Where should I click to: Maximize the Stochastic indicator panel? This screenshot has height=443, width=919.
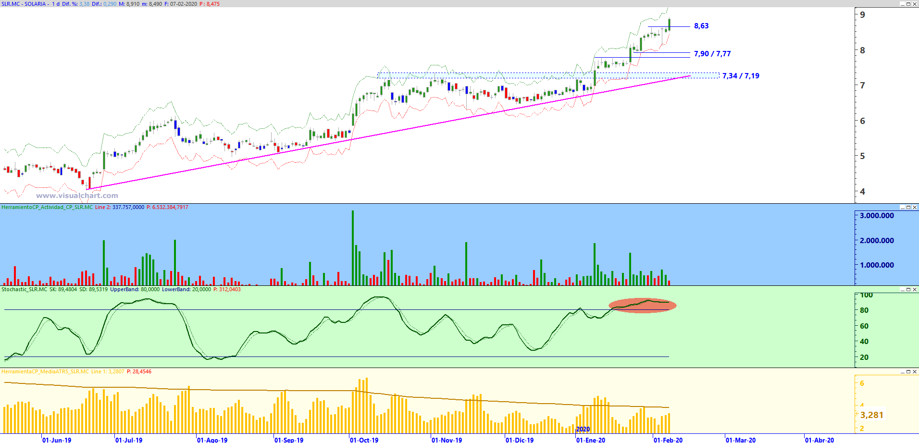pos(908,290)
